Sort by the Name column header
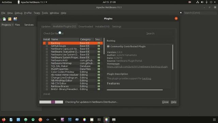The height and width of the screenshot is (123, 218). [65, 40]
